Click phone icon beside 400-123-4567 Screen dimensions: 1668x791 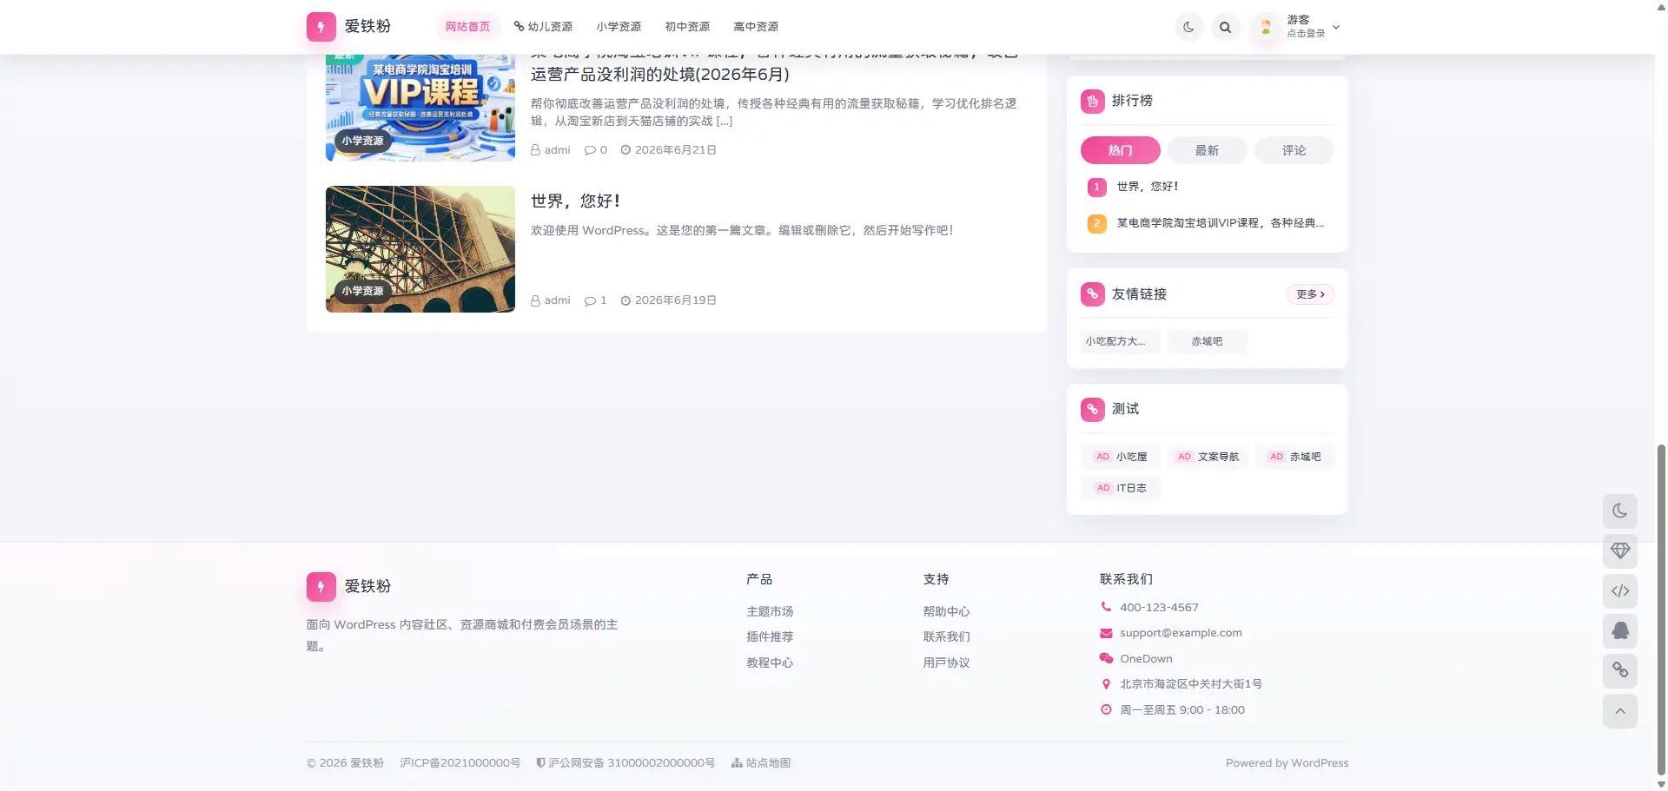[x=1106, y=608]
